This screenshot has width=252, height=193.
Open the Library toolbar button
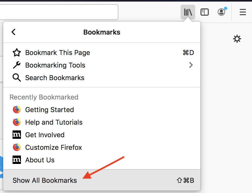point(188,12)
